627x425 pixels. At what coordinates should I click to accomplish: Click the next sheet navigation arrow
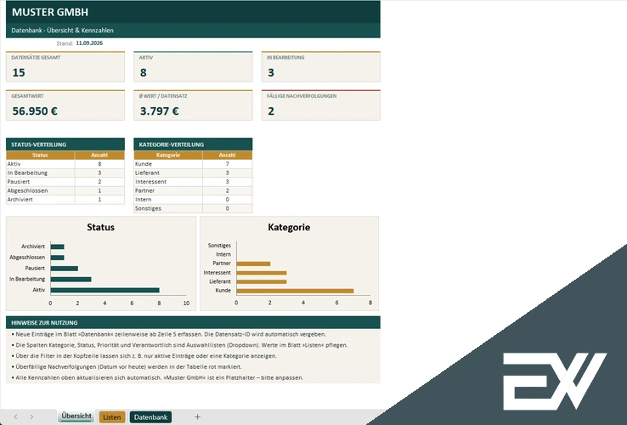(31, 417)
